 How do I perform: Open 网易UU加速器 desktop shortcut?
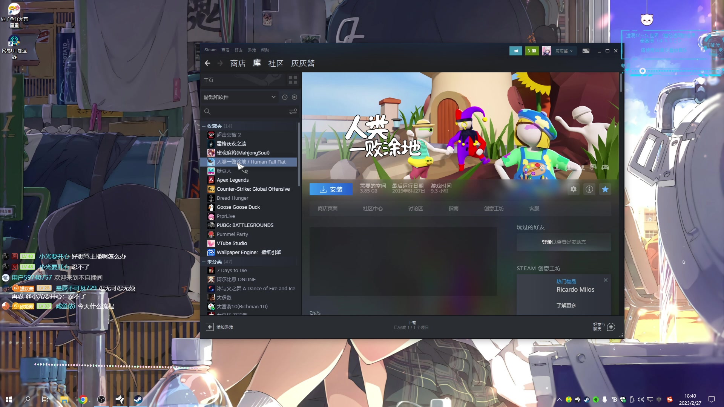coord(14,47)
